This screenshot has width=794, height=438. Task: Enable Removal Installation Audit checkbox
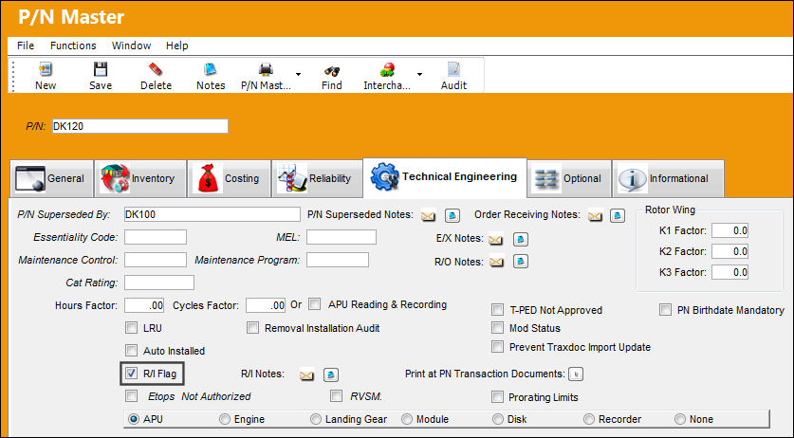pos(252,328)
